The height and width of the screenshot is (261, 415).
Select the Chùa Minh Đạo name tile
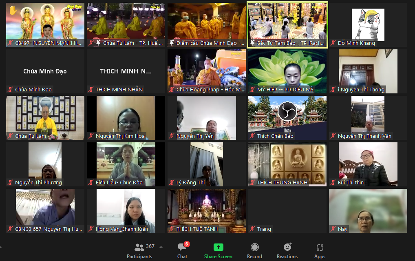tap(45, 71)
